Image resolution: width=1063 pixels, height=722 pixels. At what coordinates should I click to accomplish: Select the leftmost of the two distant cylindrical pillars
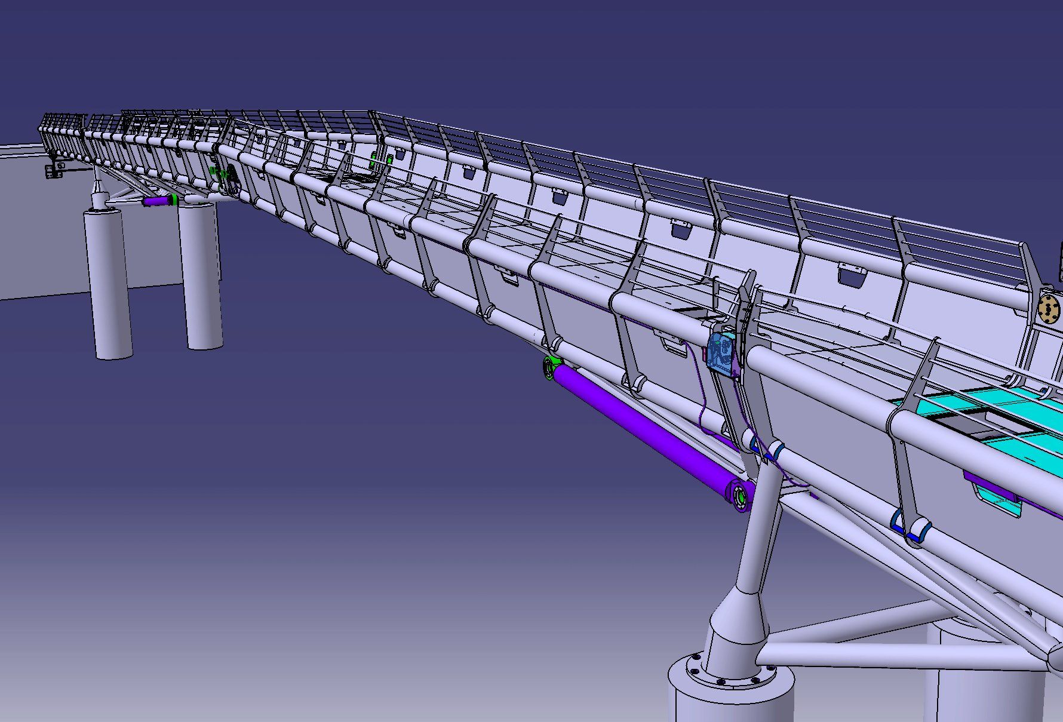pos(108,283)
